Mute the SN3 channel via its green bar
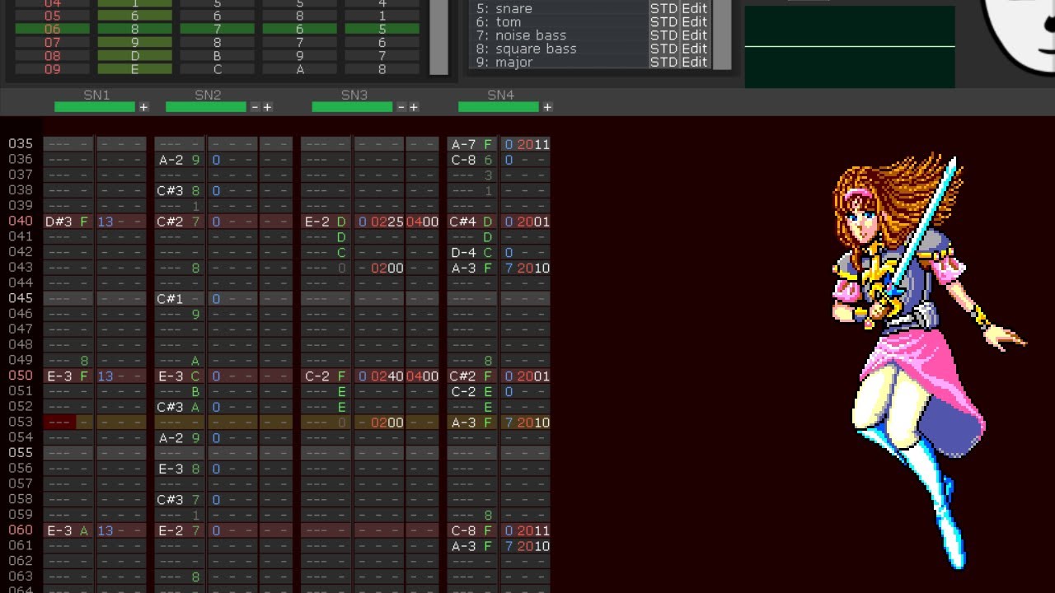The image size is (1055, 593). click(x=353, y=107)
